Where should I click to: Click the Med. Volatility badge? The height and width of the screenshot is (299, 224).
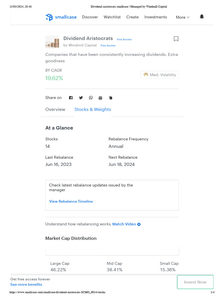(160, 75)
